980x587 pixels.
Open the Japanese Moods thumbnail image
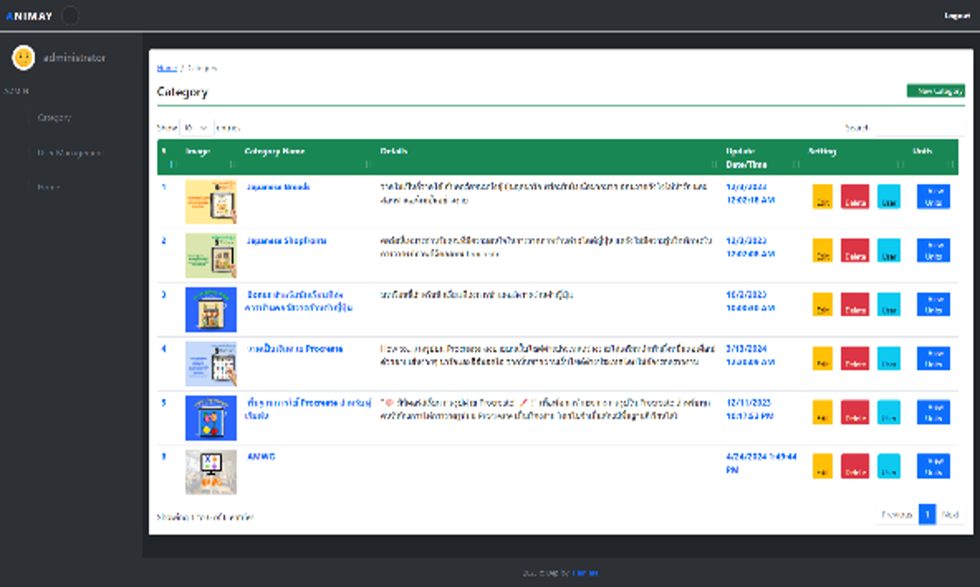point(210,201)
